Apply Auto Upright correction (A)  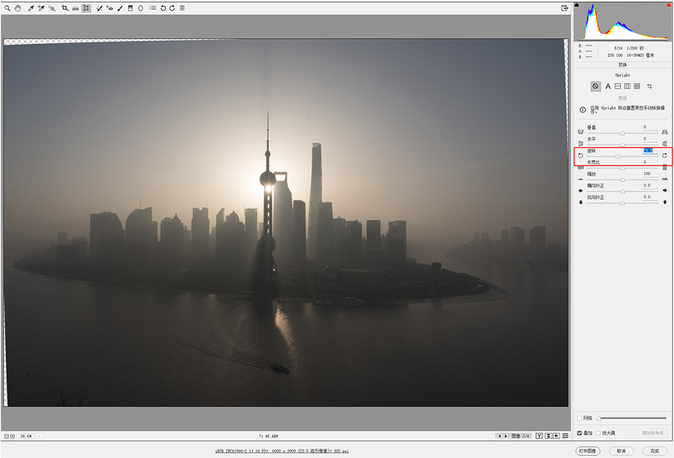pos(608,87)
